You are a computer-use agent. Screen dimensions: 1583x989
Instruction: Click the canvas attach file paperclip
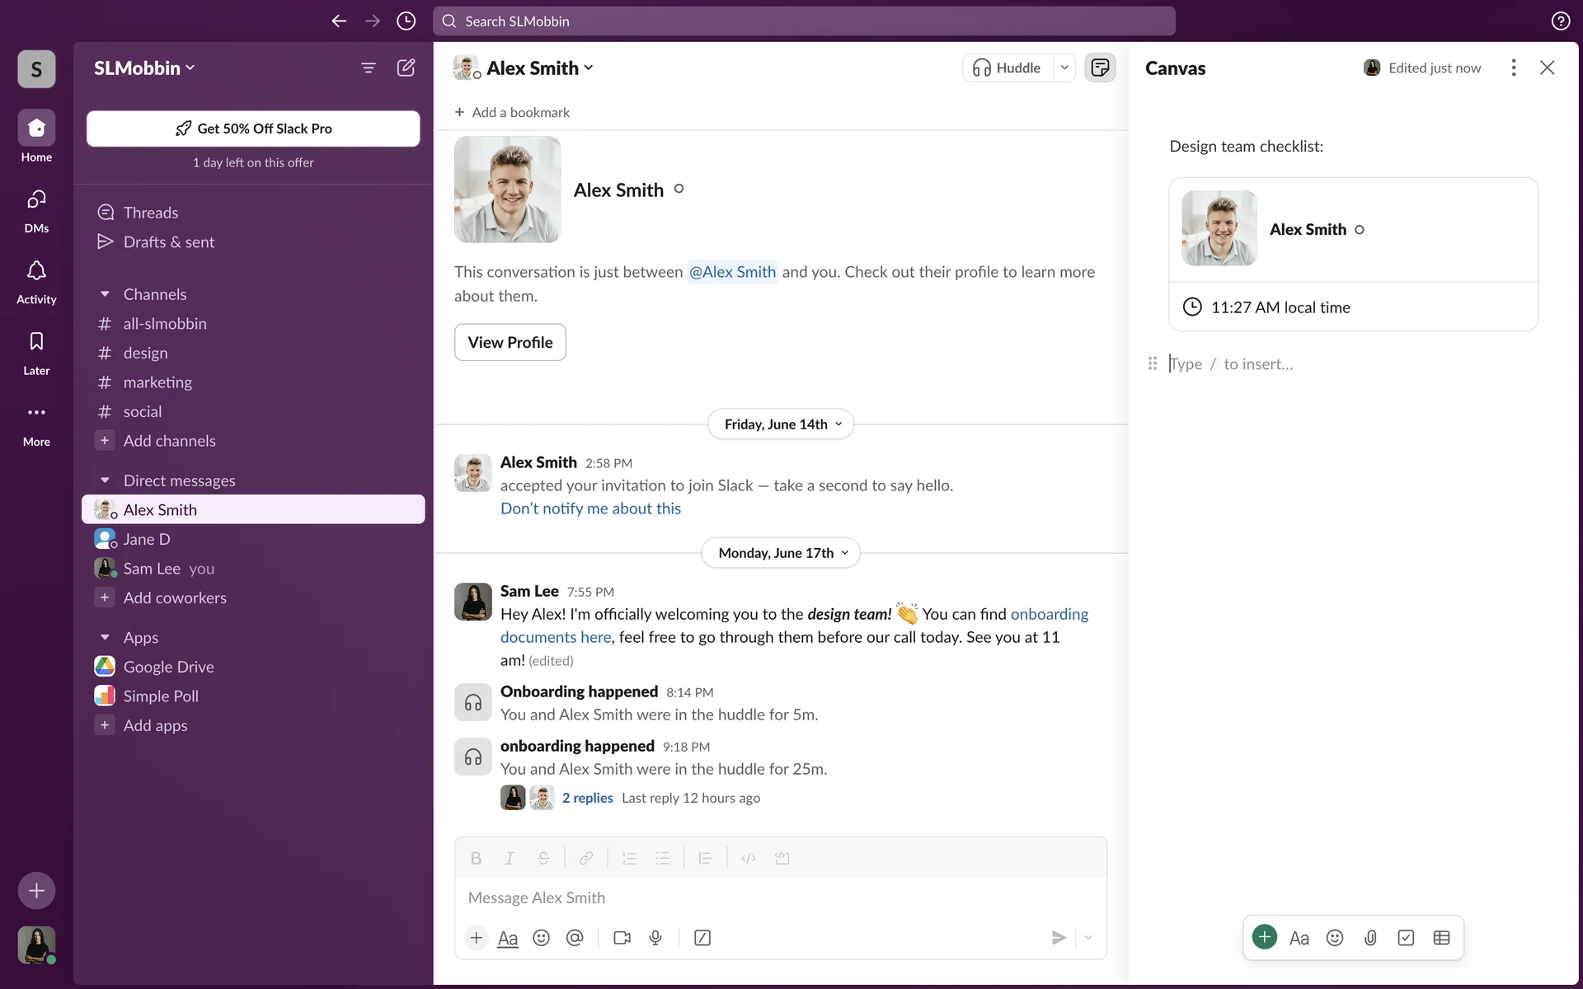[x=1370, y=938]
